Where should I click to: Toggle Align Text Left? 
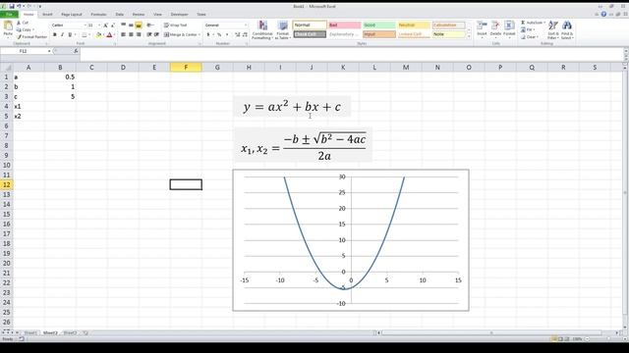click(124, 35)
